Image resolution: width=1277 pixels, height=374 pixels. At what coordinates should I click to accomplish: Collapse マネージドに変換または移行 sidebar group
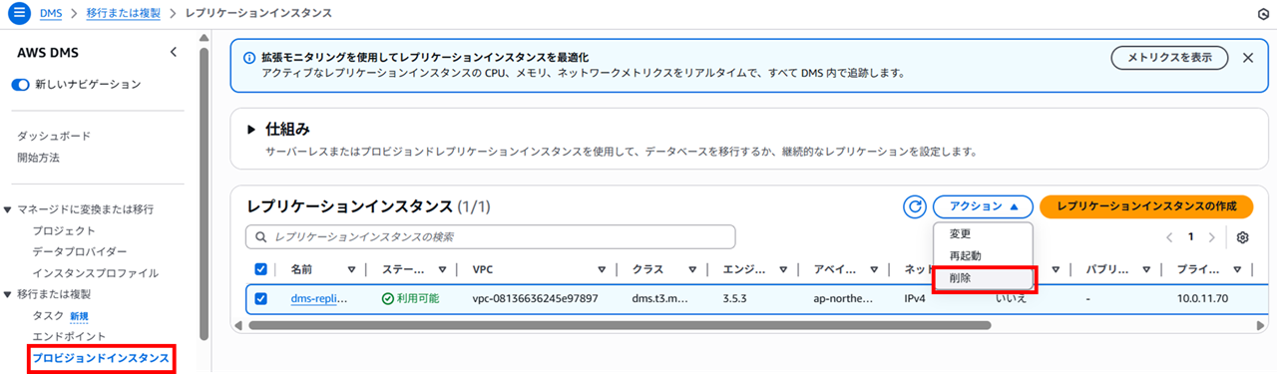[9, 209]
